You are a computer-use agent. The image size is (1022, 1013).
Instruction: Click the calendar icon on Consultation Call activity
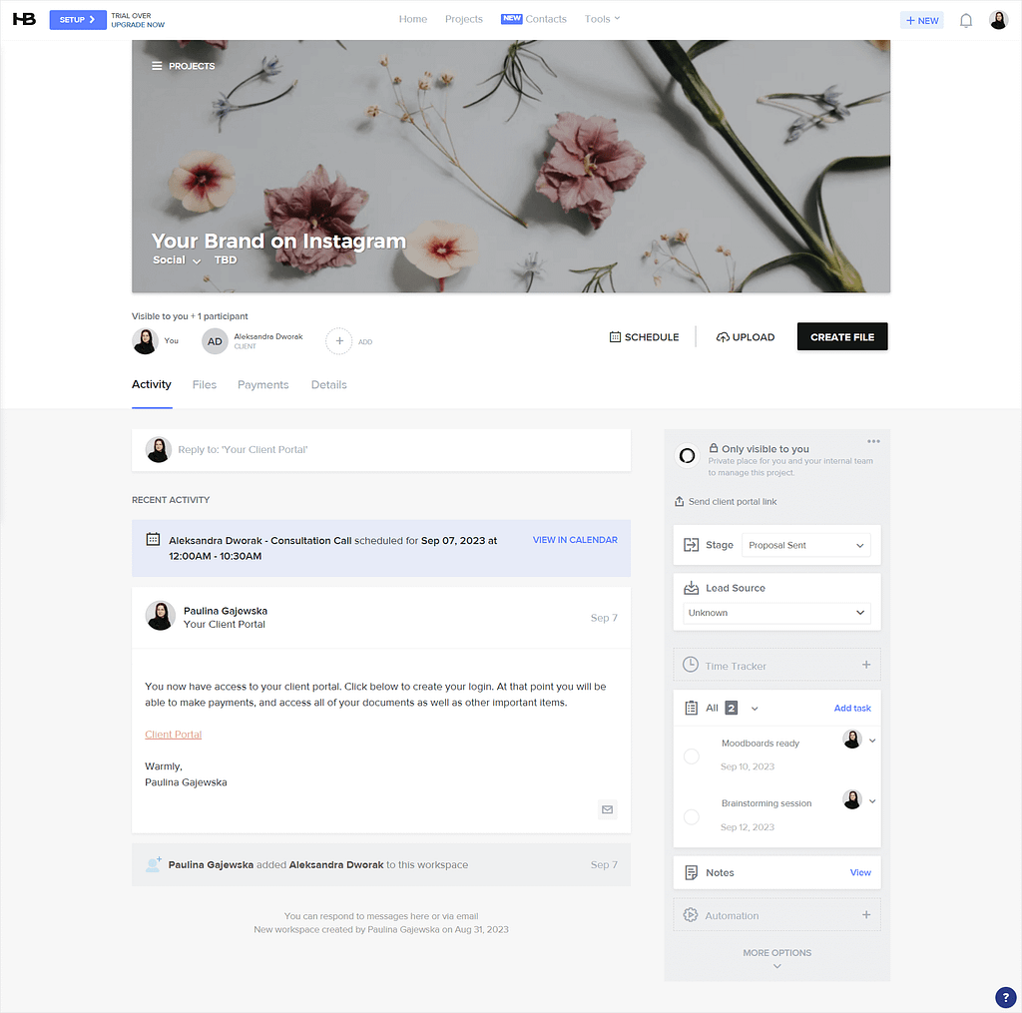[x=153, y=539]
